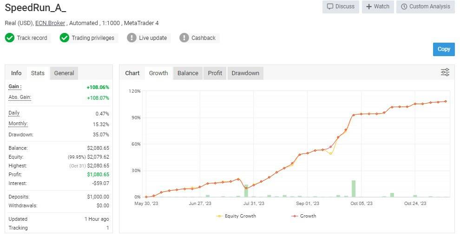460x237 pixels.
Task: Click the Watch plus icon
Action: click(369, 6)
